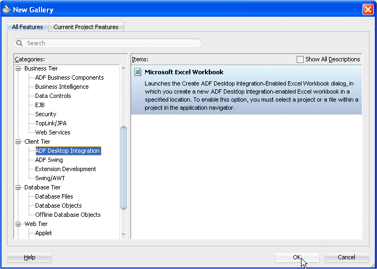Click the search magnifier icon
This screenshot has width=377, height=269.
click(19, 43)
